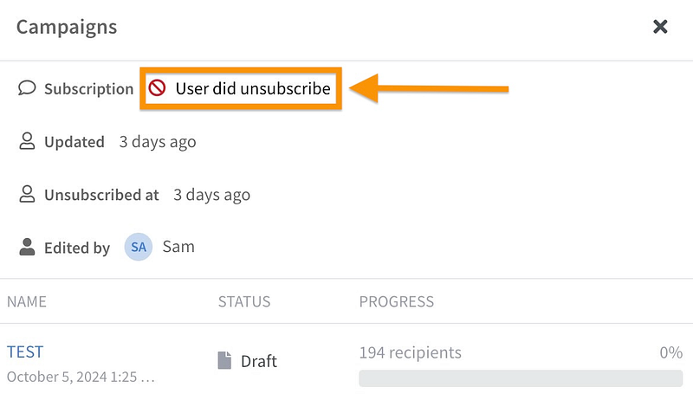Click the Subscription speech bubble icon
This screenshot has height=400, width=693.
point(27,88)
